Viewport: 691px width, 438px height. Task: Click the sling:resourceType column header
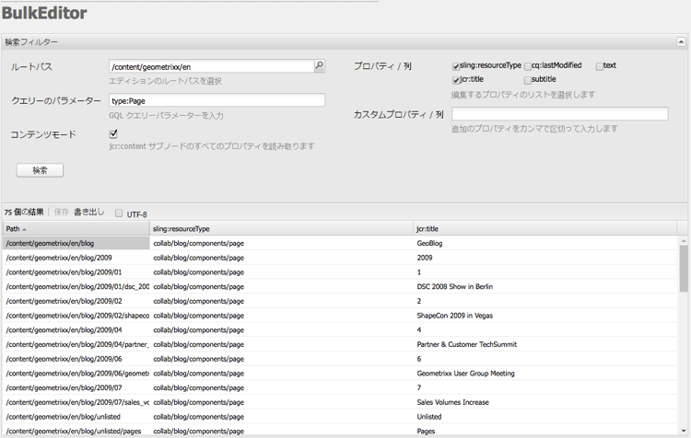[281, 228]
